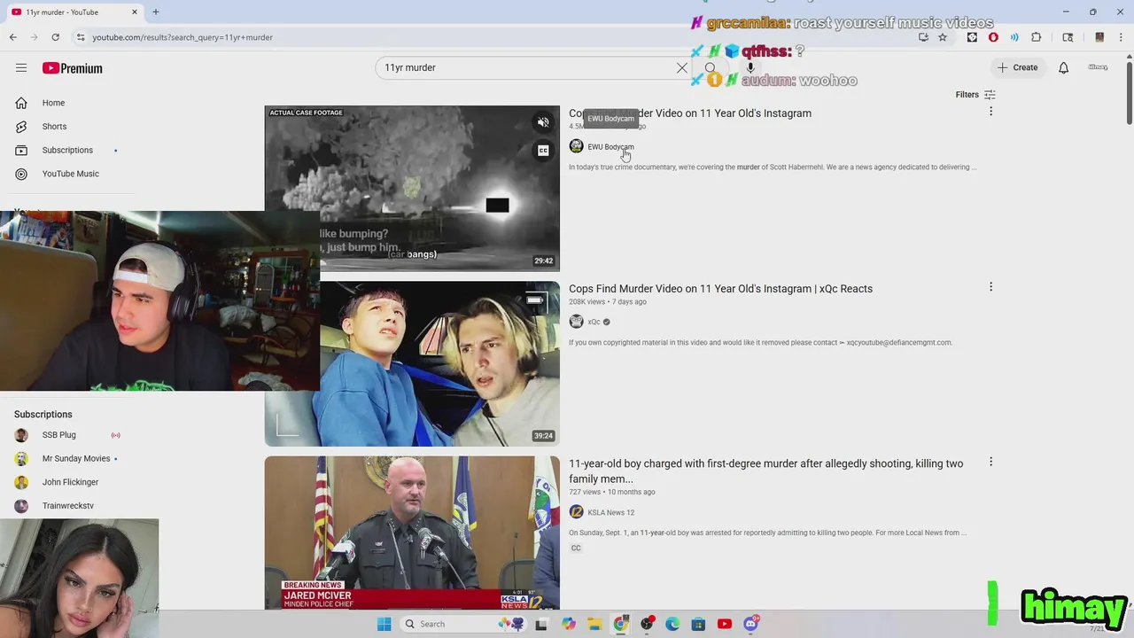The height and width of the screenshot is (638, 1134).
Task: Select the '11yr murder - YouTube' browser tab
Action: (x=74, y=12)
